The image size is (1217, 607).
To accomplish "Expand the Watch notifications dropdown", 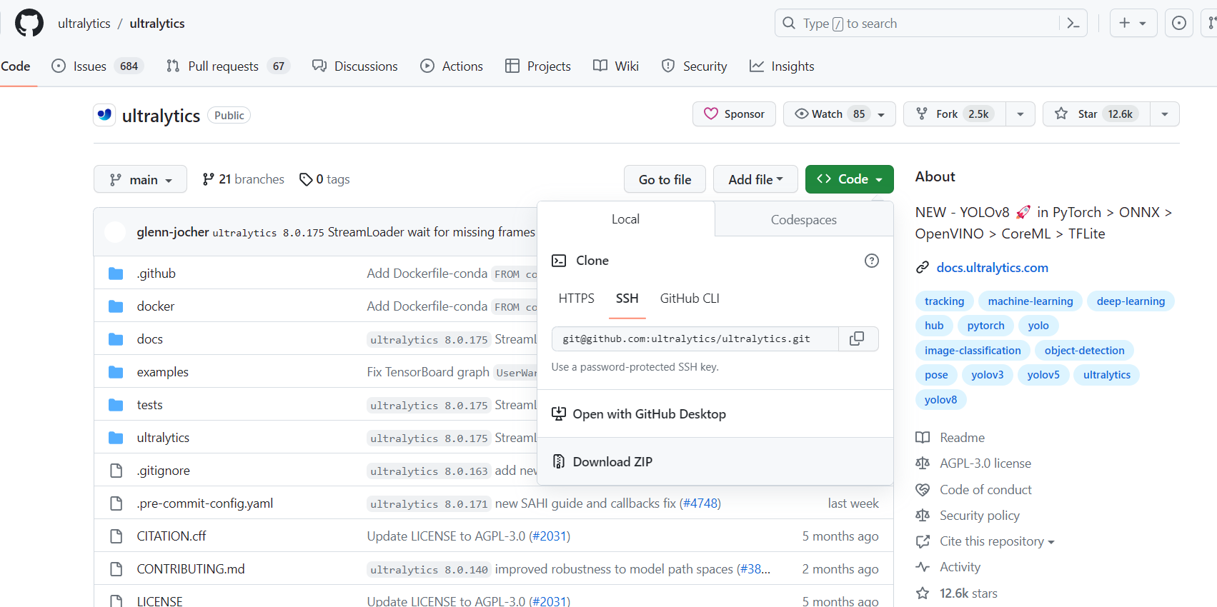I will pos(839,114).
